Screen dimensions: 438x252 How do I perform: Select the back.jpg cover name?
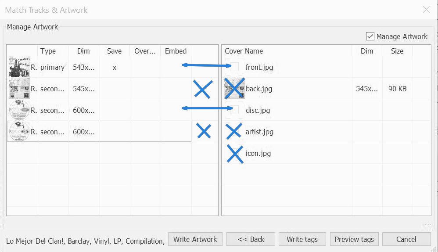click(x=258, y=89)
